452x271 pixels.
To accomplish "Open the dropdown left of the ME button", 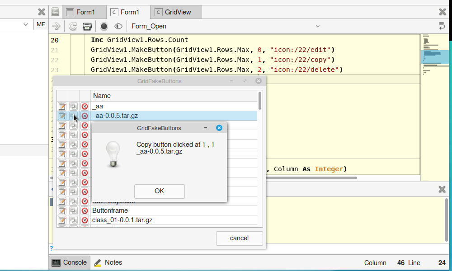I will click(x=26, y=24).
